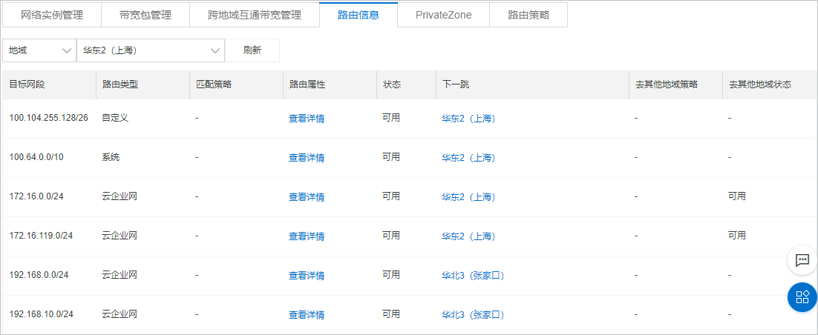Screen dimensions: 818x335
Task: Click next hop 华东2（上海）for 172.16.119.0/24
Action: (468, 236)
